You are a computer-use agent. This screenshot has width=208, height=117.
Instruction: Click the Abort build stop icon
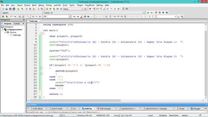tap(61, 9)
